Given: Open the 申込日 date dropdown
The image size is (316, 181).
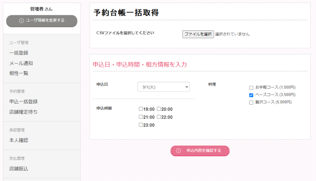Looking at the screenshot, I should pyautogui.click(x=163, y=87).
